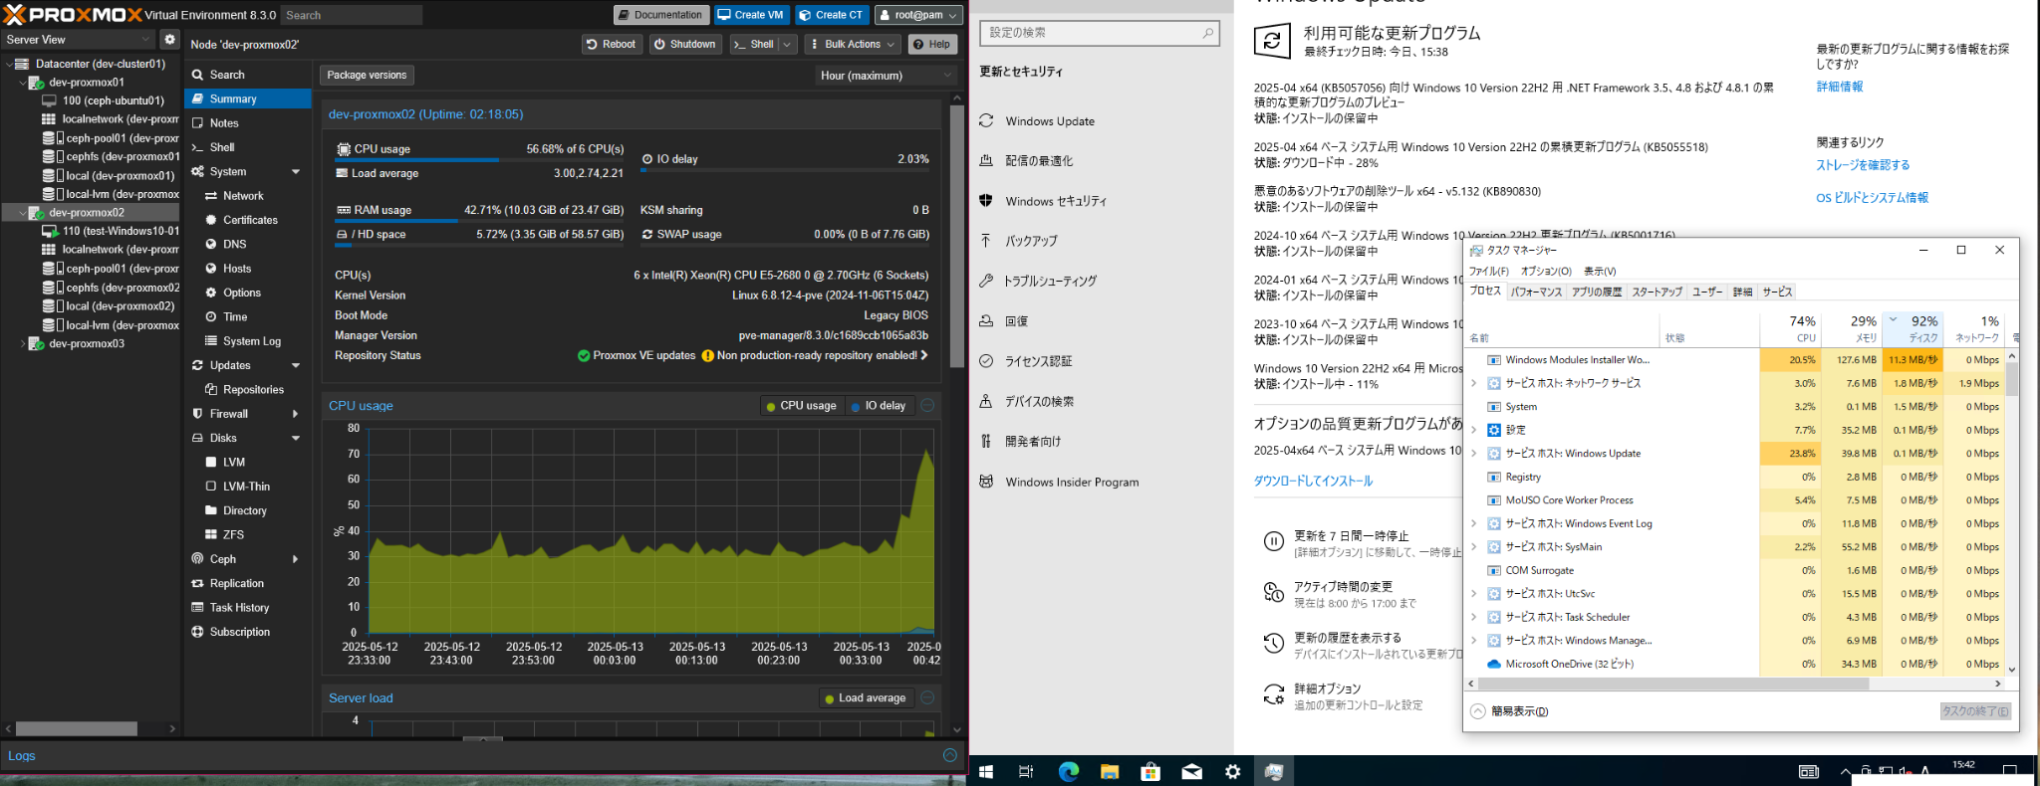Screen dimensions: 2040x786
Task: Open the Bulk Actions dropdown
Action: click(x=853, y=44)
